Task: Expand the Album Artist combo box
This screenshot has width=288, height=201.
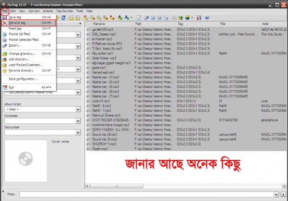Action: pyautogui.click(x=78, y=109)
